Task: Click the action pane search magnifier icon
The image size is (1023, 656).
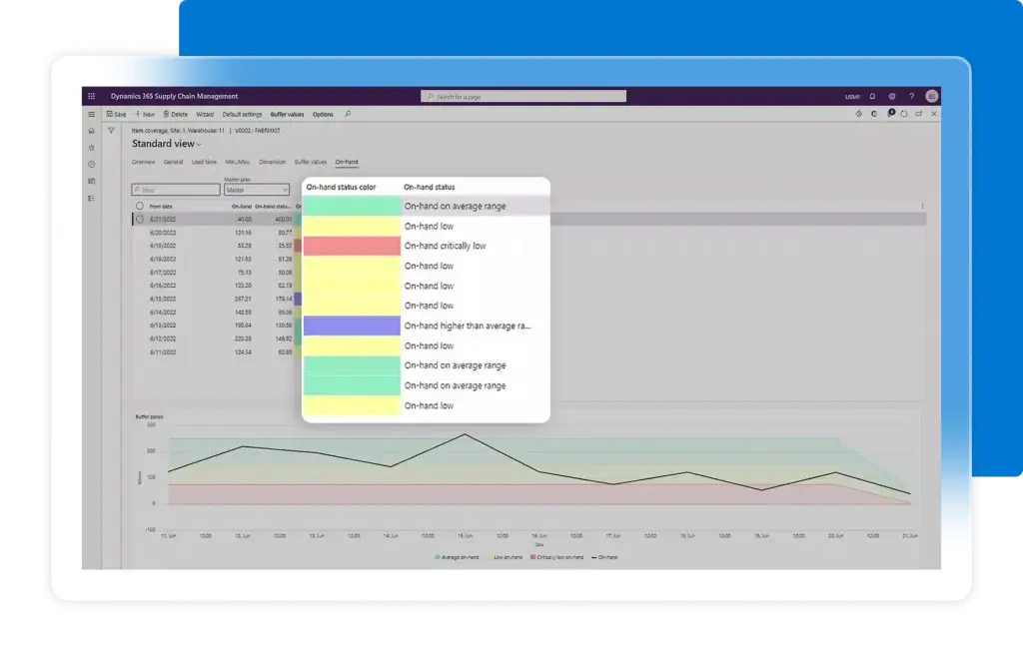Action: 348,114
